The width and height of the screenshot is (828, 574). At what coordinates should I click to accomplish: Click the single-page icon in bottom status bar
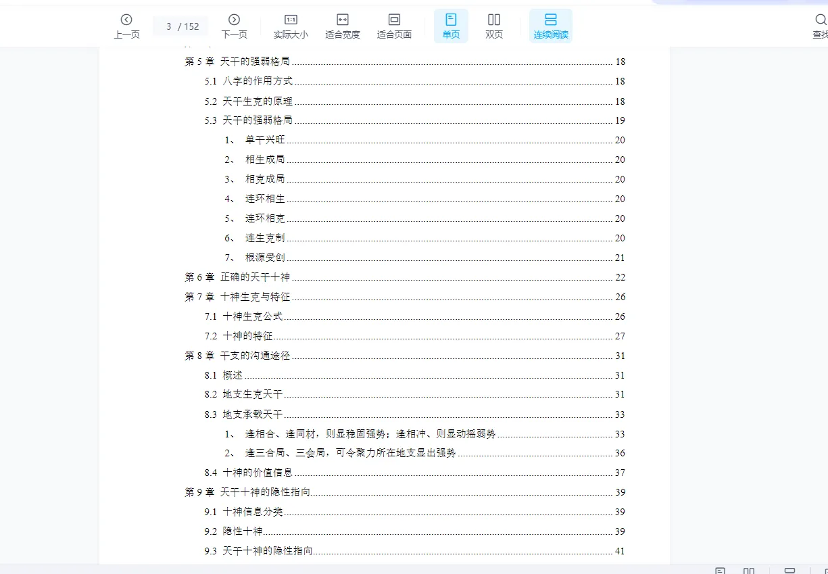[x=721, y=571]
